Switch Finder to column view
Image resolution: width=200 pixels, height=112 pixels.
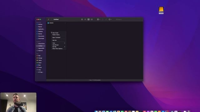[88, 19]
